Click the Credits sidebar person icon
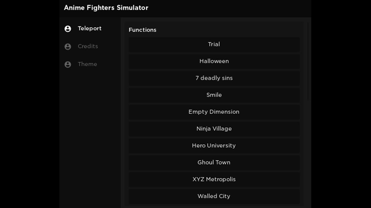The width and height of the screenshot is (371, 208). point(68,47)
